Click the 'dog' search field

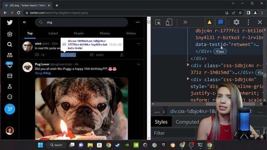tap(81, 22)
